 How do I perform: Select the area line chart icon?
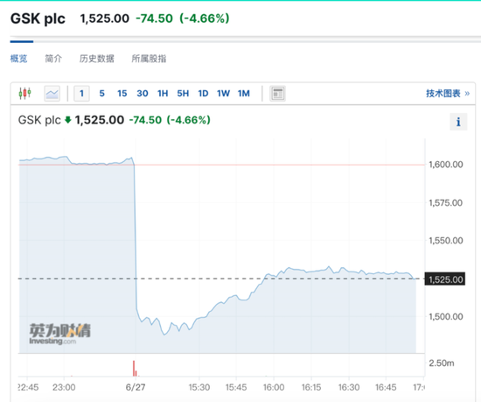tap(52, 94)
